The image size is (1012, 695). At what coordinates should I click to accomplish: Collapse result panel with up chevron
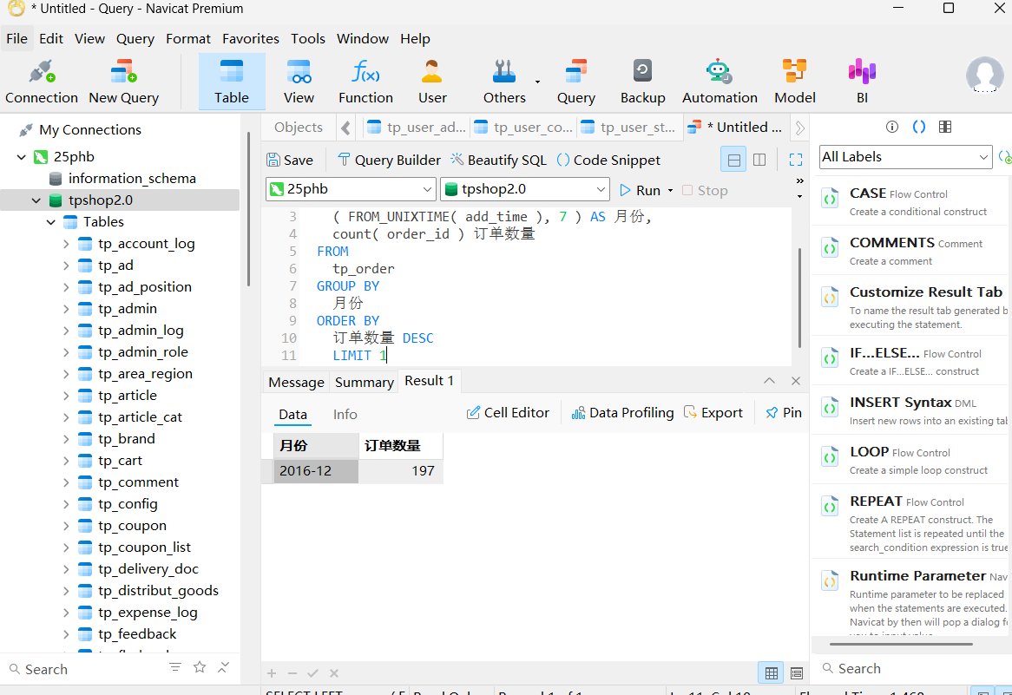click(769, 381)
